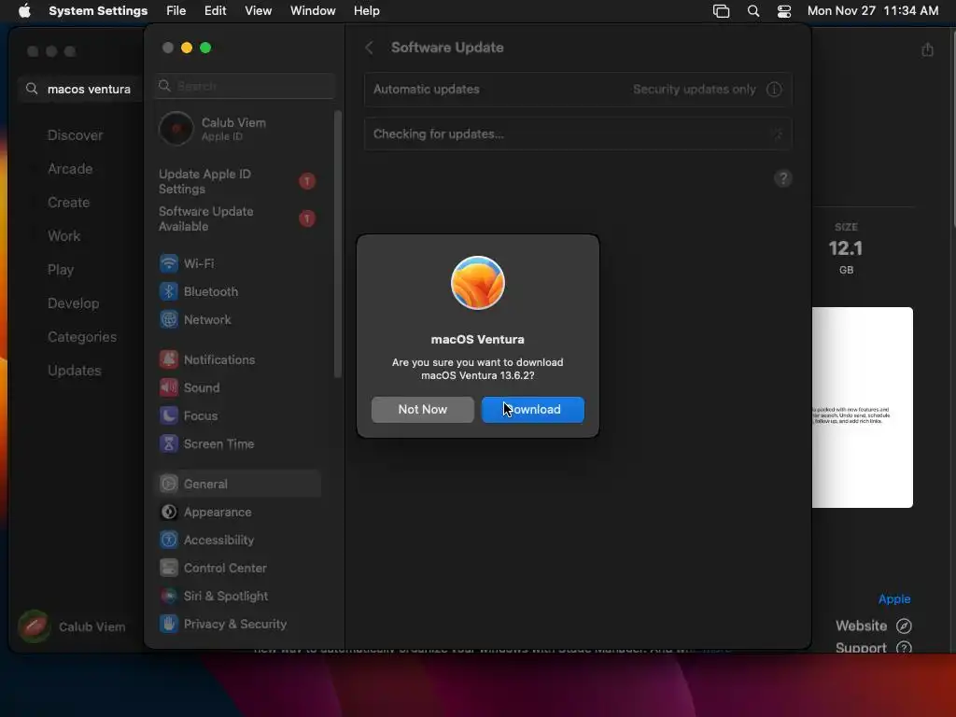Open Develop in the App Store sidebar
This screenshot has height=717, width=956.
[73, 303]
